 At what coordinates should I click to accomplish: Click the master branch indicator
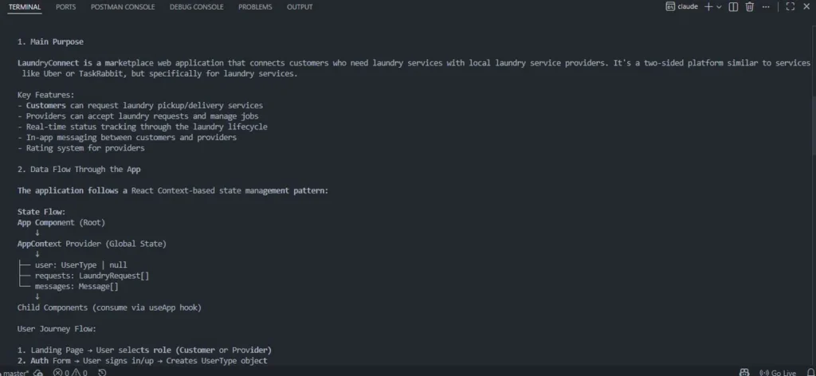pyautogui.click(x=14, y=372)
